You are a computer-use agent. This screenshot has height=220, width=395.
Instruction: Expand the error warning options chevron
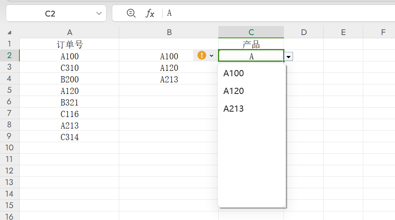click(x=212, y=56)
